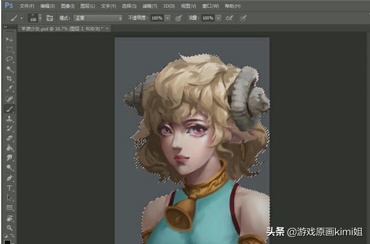The width and height of the screenshot is (370, 244).
Task: Open the 文件(F) menu
Action: 27,6
